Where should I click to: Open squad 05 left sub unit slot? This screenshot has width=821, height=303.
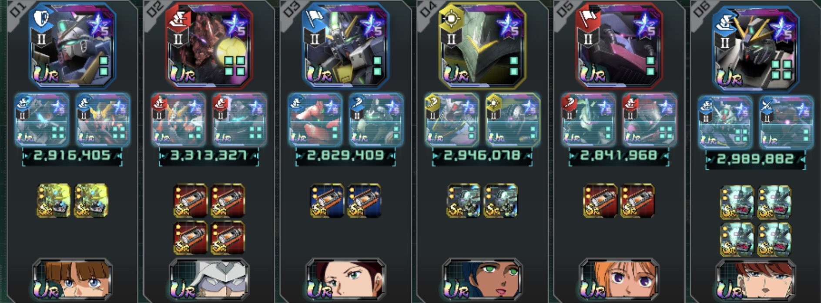(588, 119)
